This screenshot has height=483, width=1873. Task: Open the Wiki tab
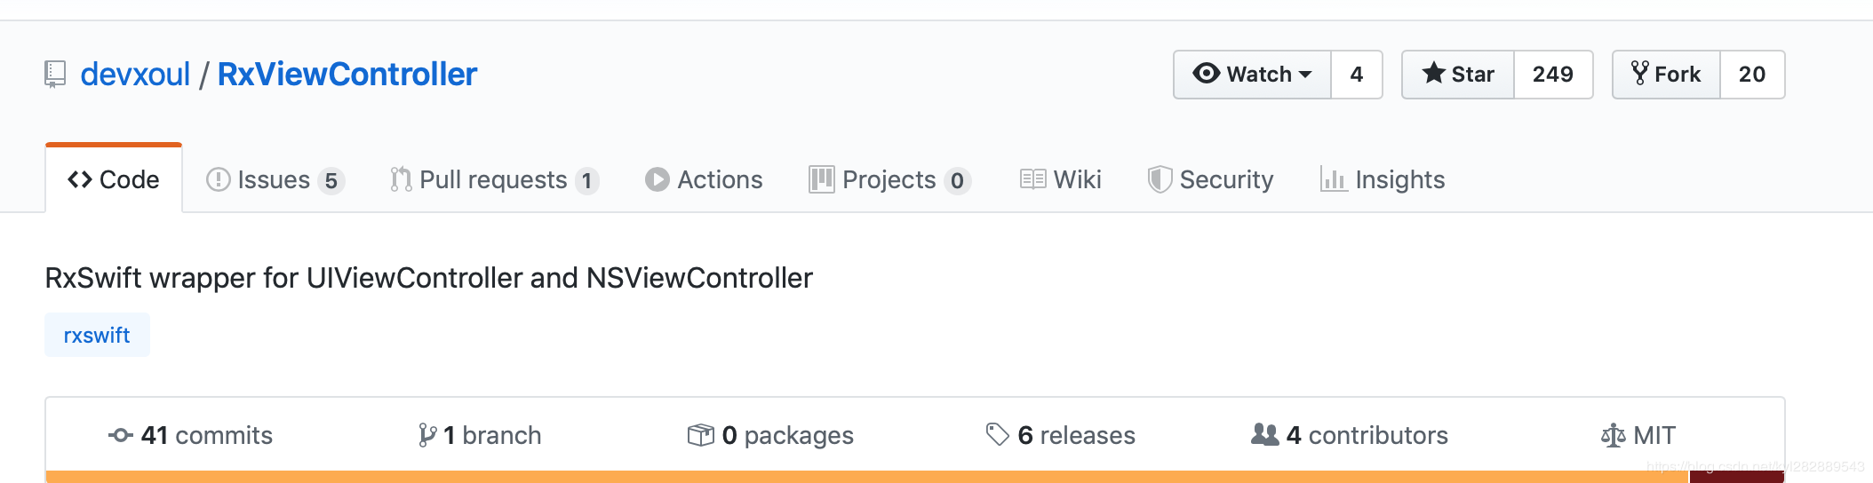[x=1061, y=179]
